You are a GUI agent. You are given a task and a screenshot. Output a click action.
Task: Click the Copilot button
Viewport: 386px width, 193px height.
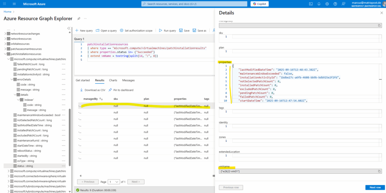click(259, 4)
